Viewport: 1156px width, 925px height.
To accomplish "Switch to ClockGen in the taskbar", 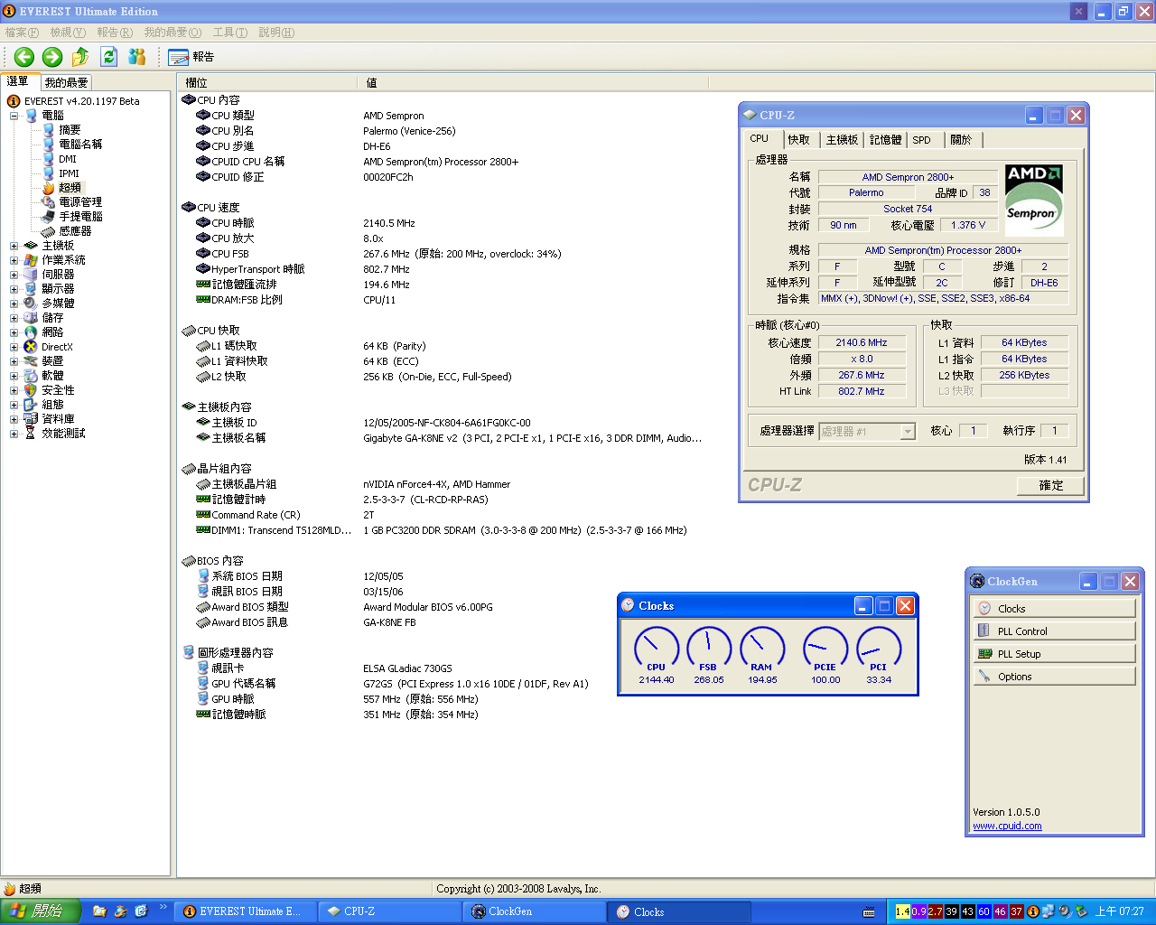I will click(534, 911).
